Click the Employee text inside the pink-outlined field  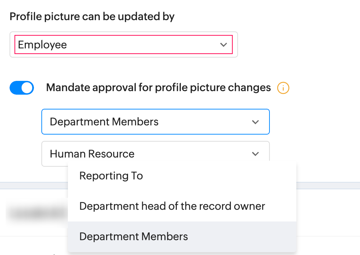(42, 45)
